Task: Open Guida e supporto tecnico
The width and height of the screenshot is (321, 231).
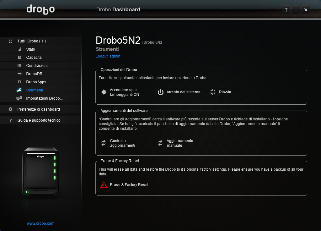Action: pos(39,120)
